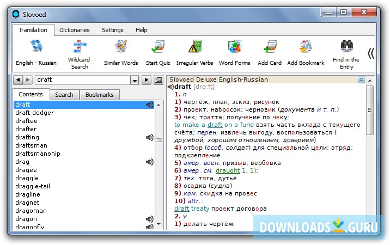The width and height of the screenshot is (390, 245).
Task: Select 'dragline' in the word list
Action: tap(84, 194)
